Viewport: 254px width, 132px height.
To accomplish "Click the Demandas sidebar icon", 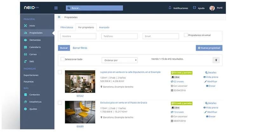I will click(25, 40).
